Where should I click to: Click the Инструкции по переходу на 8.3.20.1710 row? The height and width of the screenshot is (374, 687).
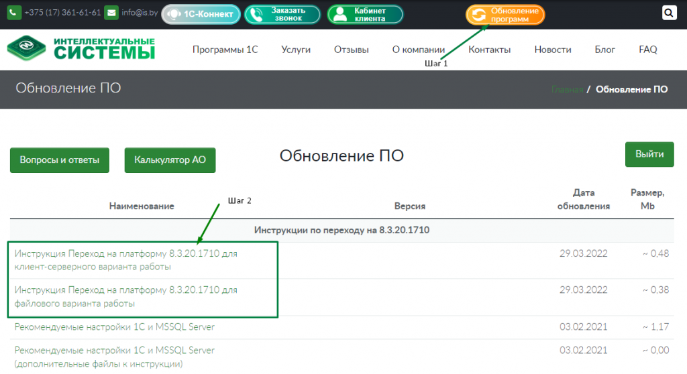point(341,231)
